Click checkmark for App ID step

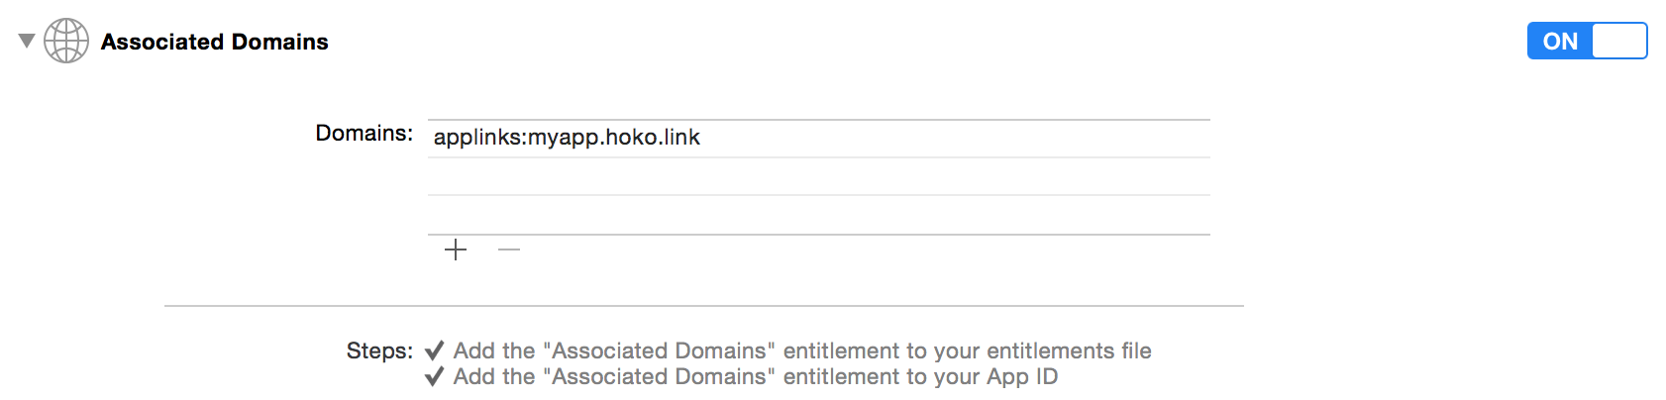click(434, 376)
